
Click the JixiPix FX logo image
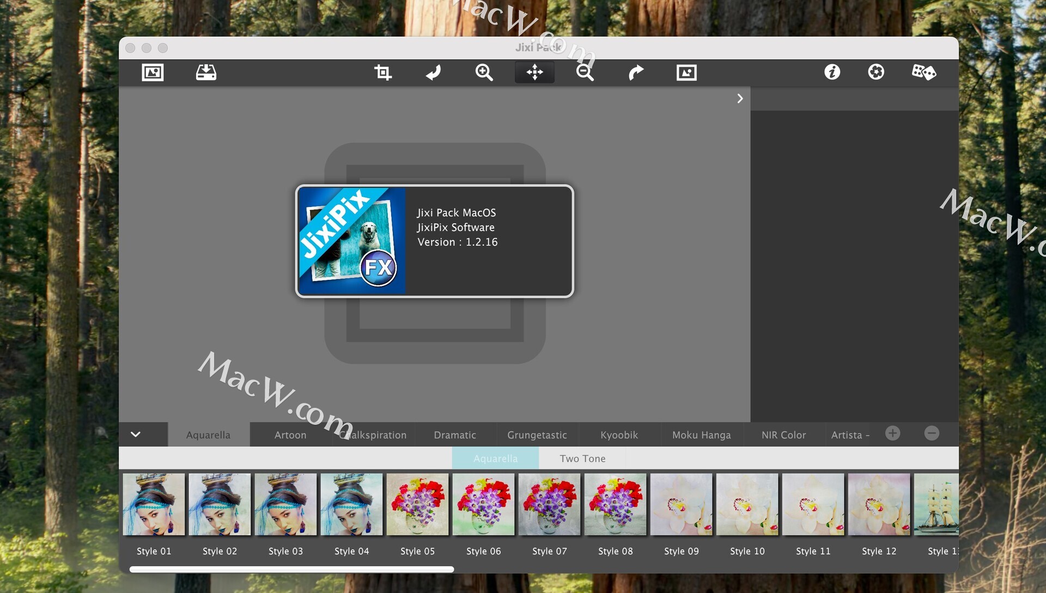pos(352,241)
